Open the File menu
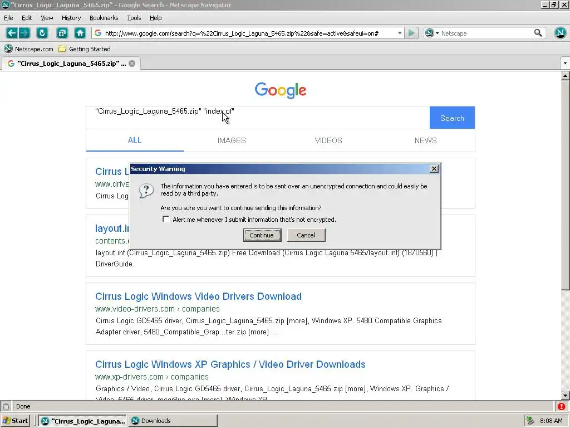570x428 pixels. tap(8, 18)
